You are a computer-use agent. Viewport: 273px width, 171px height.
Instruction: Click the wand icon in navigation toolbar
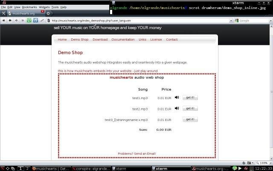42,21
